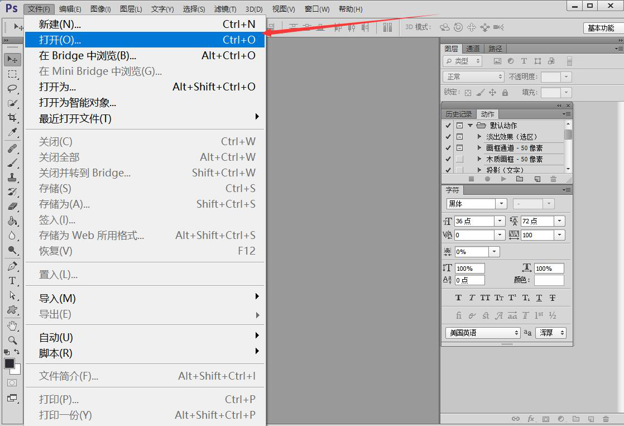Screen dimensions: 624x426
Task: Select the Hand tool
Action: point(12,326)
